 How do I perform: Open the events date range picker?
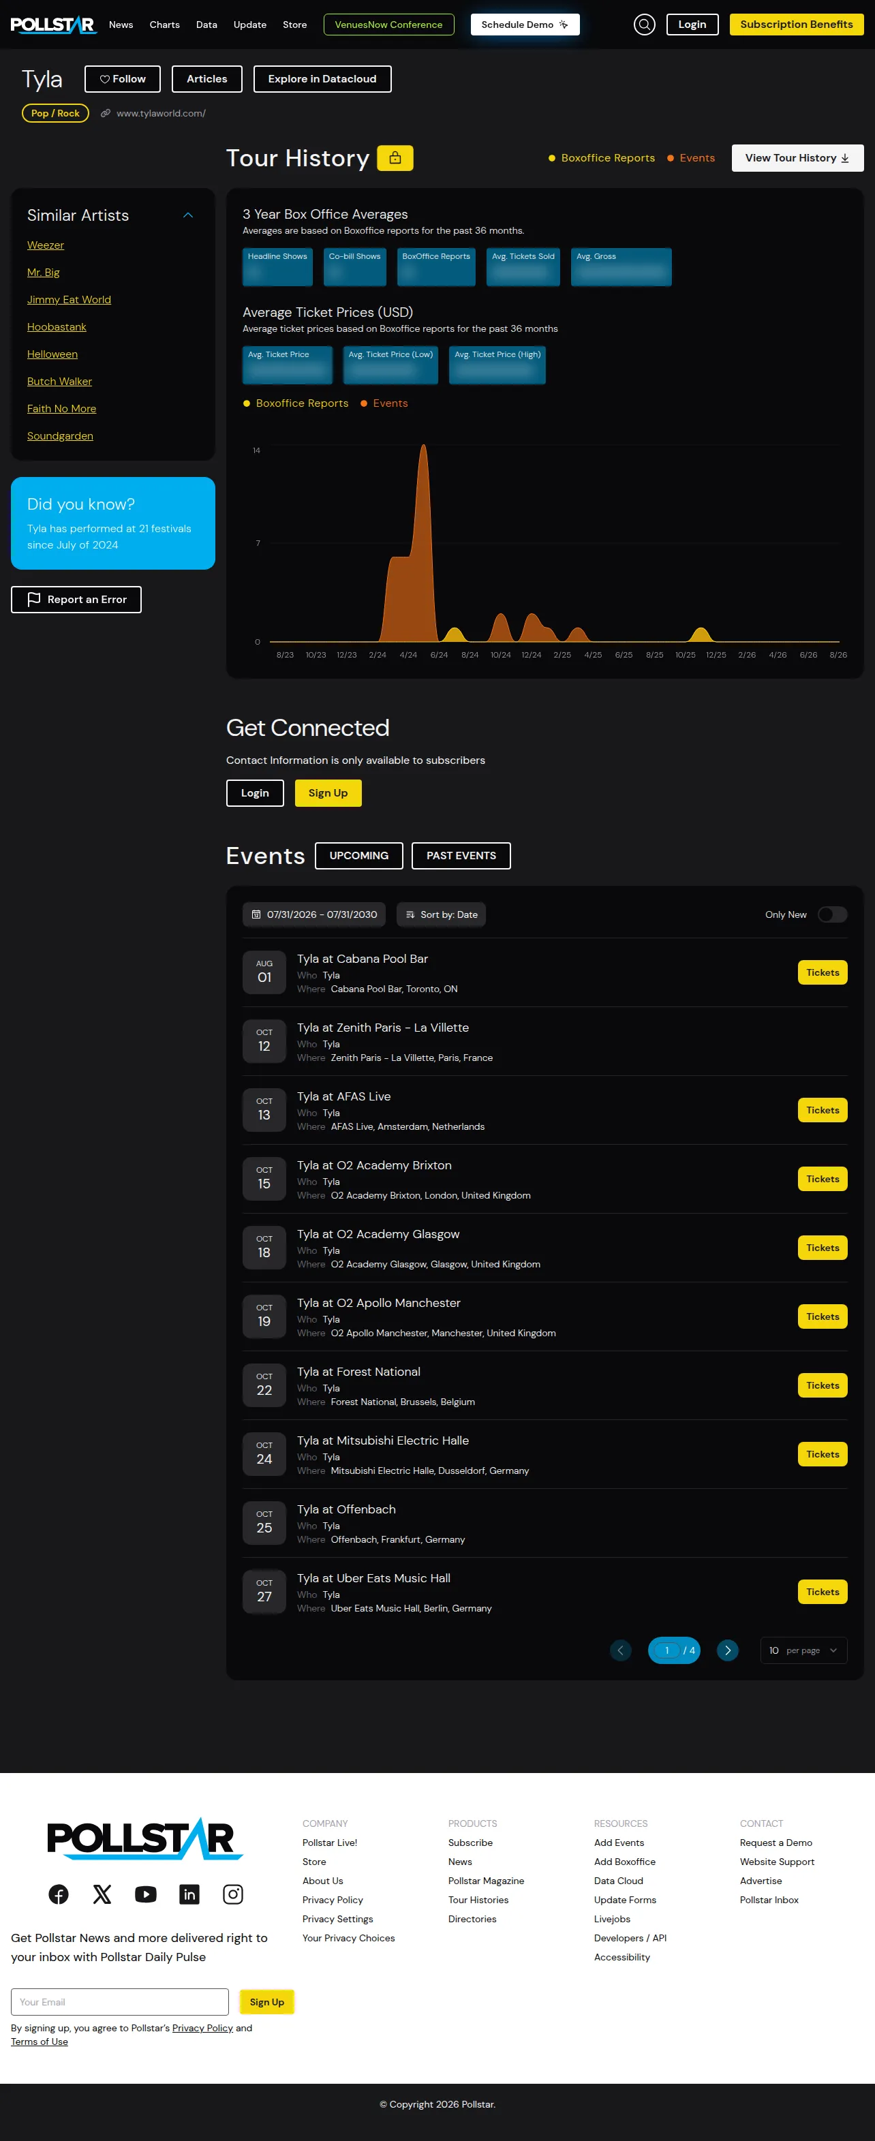click(314, 914)
